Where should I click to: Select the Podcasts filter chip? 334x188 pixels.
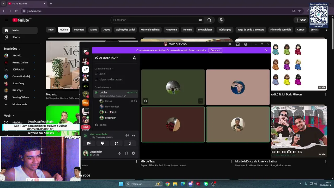pos(79,30)
